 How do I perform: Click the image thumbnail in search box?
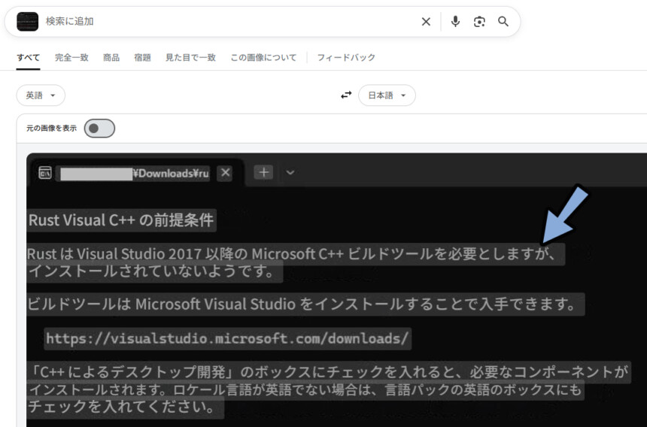pos(27,22)
